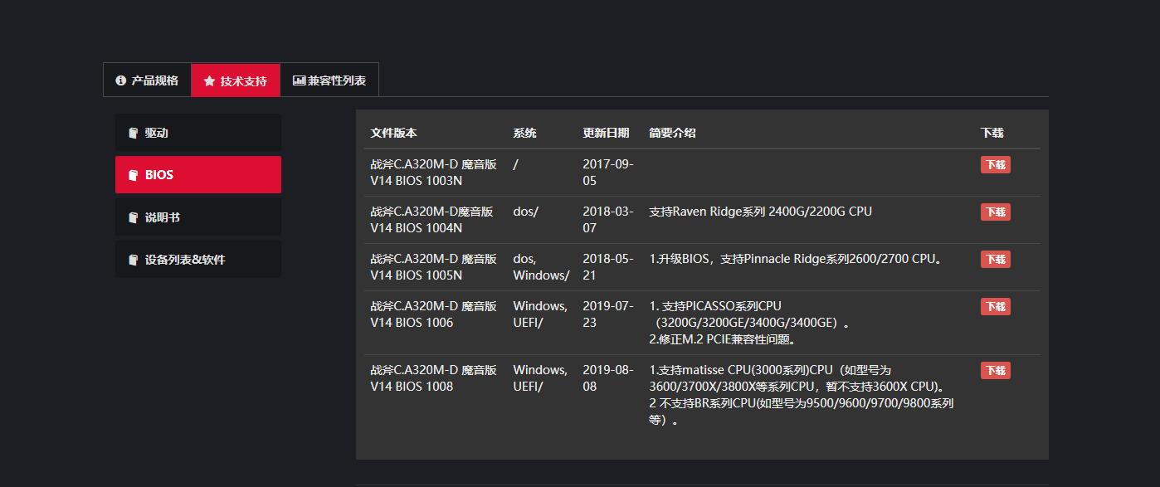Click the book icon on the BIOS entry
The width and height of the screenshot is (1160, 487).
(134, 174)
